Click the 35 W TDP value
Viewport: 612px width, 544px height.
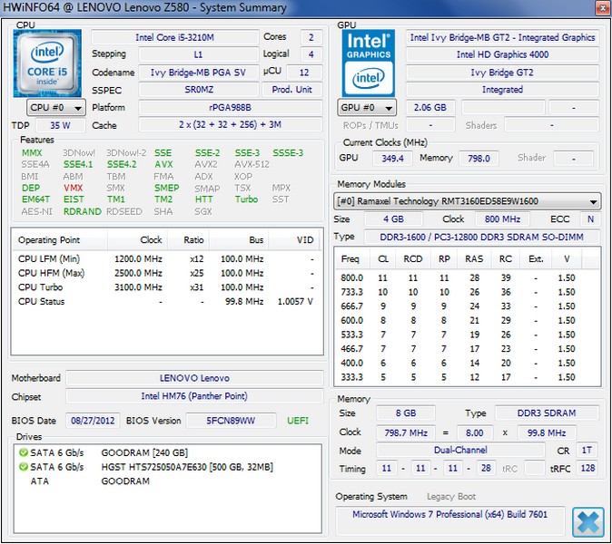60,125
